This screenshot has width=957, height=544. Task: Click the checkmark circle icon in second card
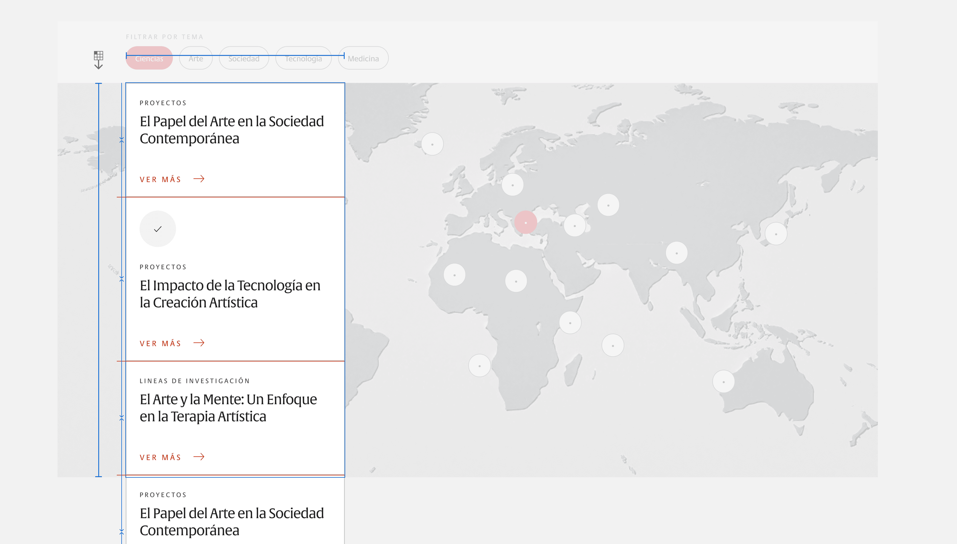coord(158,229)
